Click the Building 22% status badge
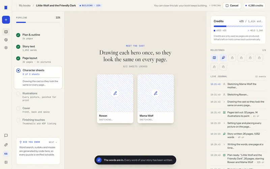Screen dimensions: 270x169 pos(90,5)
